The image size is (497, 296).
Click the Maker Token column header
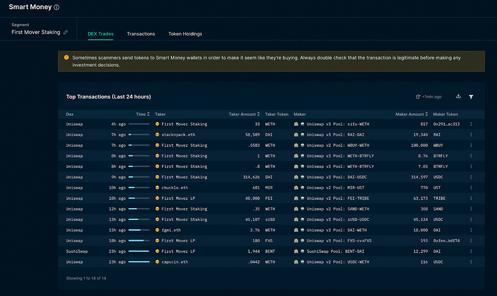445,115
